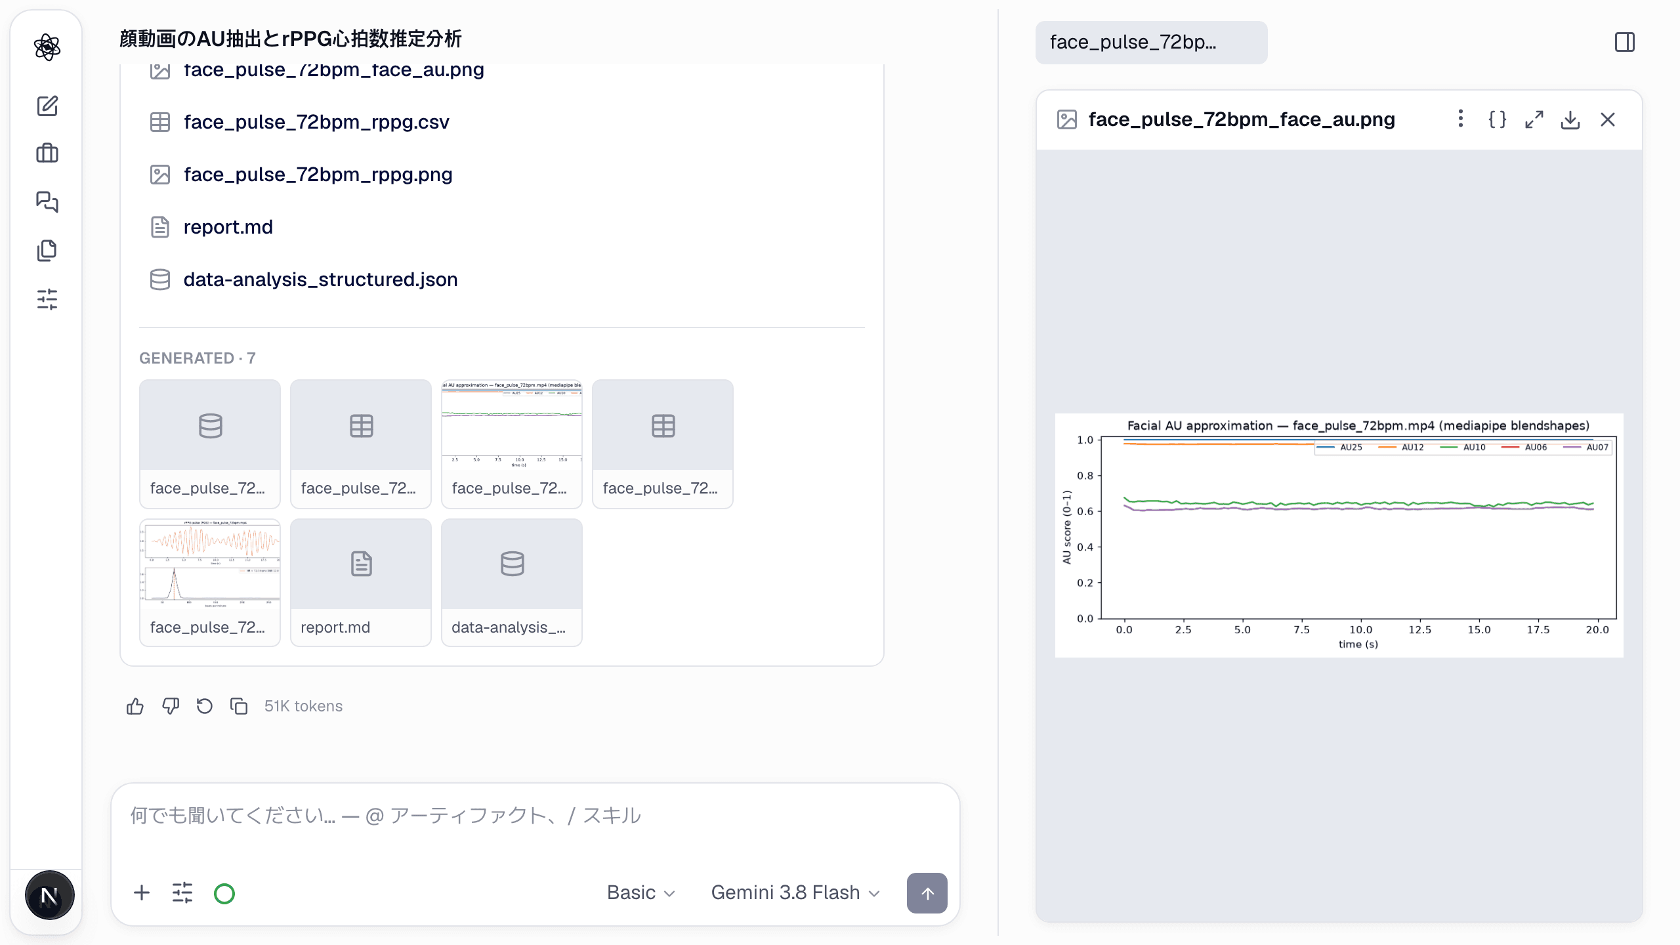Click the GENERATED · 7 heading
The image size is (1680, 945).
(x=197, y=358)
